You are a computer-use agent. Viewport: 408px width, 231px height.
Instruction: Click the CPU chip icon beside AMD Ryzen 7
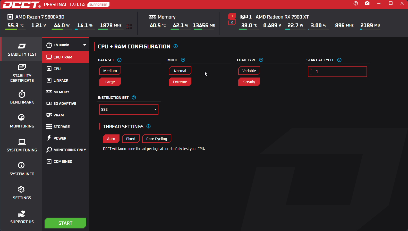coord(10,17)
